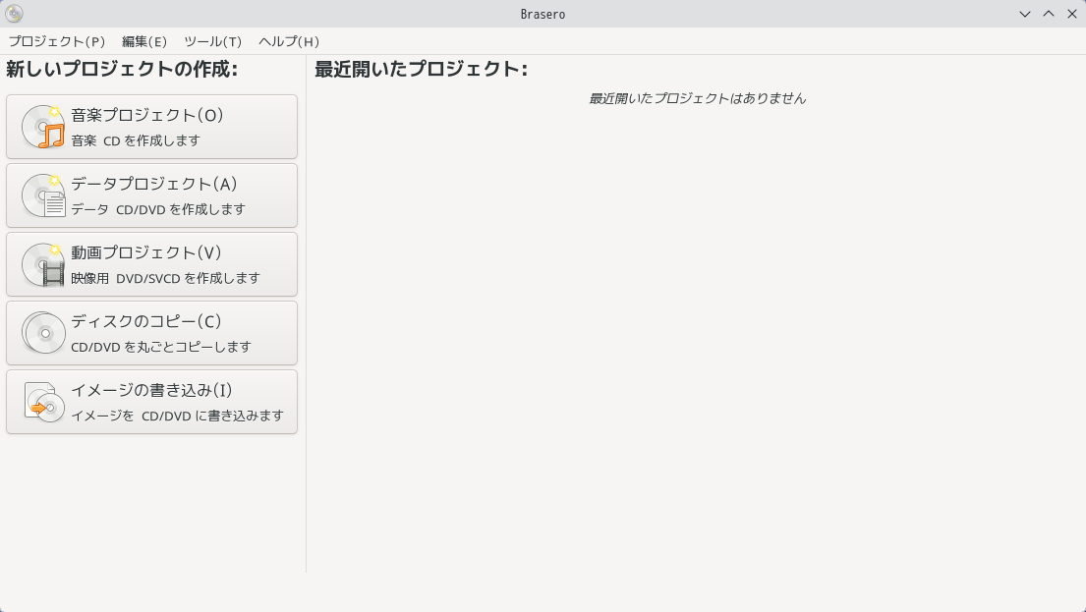1086x612 pixels.
Task: Click the Brasero app icon in title bar
Action: point(14,14)
